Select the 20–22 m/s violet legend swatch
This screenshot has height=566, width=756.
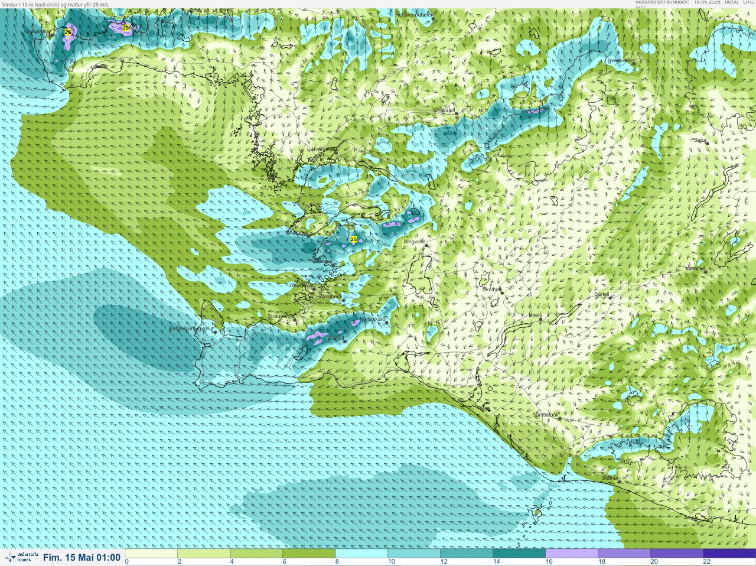click(x=677, y=554)
